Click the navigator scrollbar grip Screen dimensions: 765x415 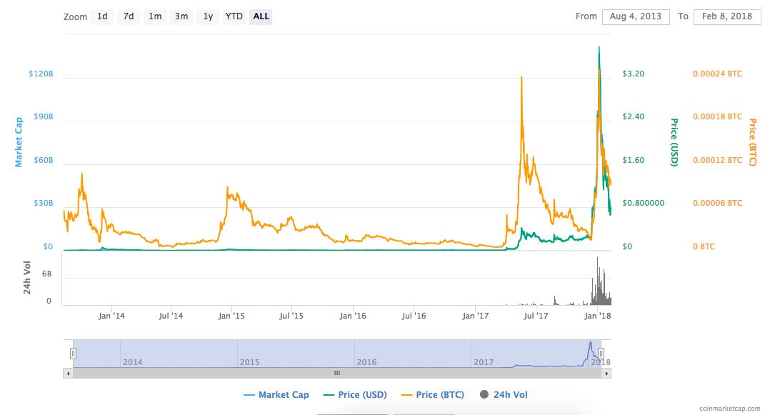pos(337,373)
